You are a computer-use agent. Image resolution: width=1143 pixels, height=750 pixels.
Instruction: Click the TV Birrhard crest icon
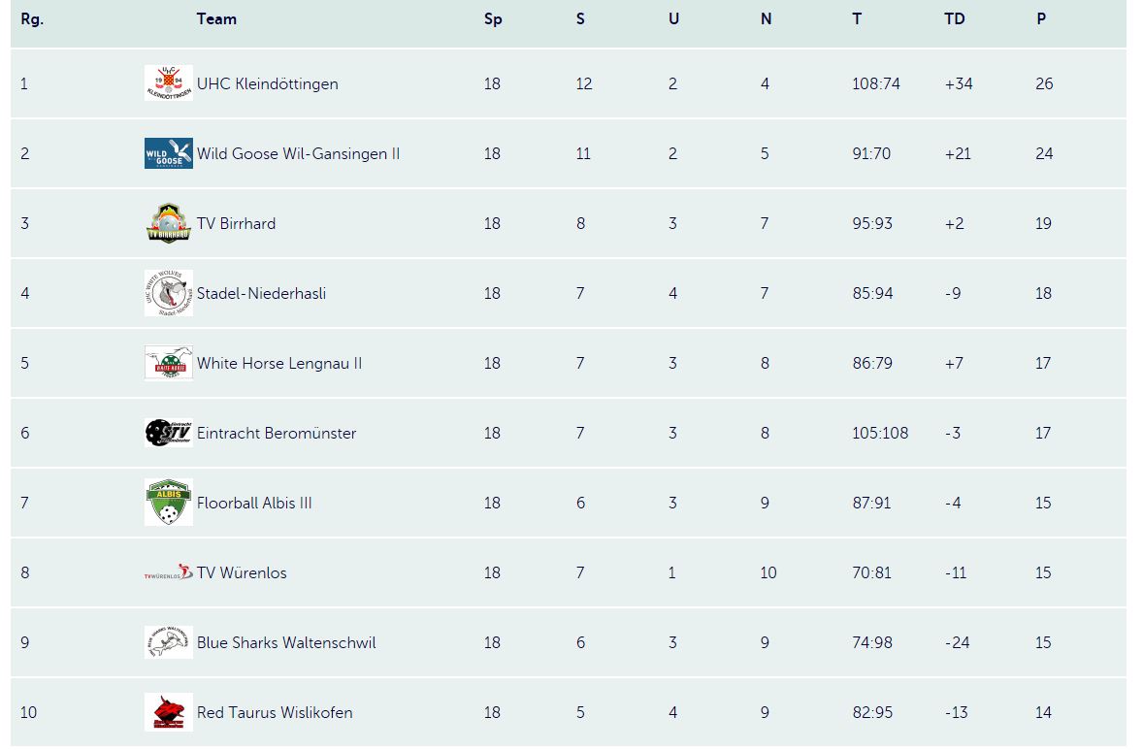point(169,223)
